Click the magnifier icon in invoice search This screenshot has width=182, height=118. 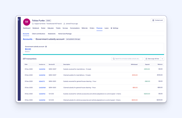point(114,59)
